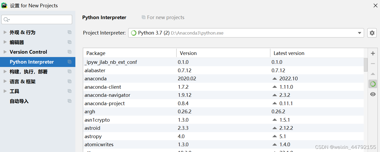Click the For new projects label

tap(165, 17)
